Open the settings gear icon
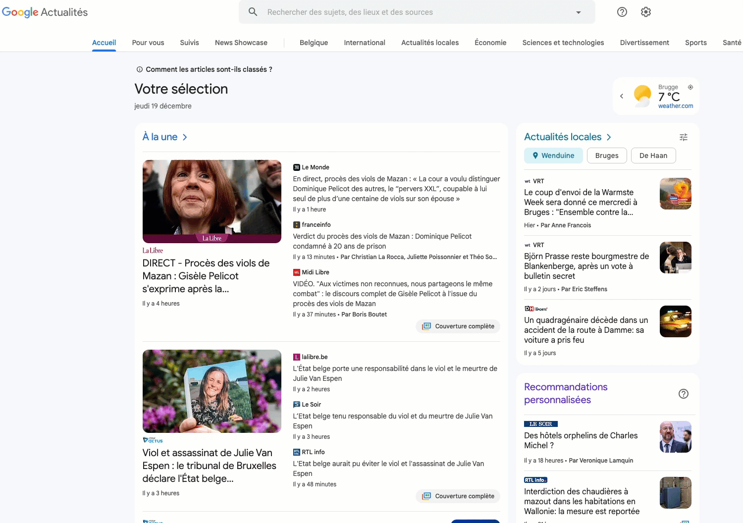 coord(646,12)
